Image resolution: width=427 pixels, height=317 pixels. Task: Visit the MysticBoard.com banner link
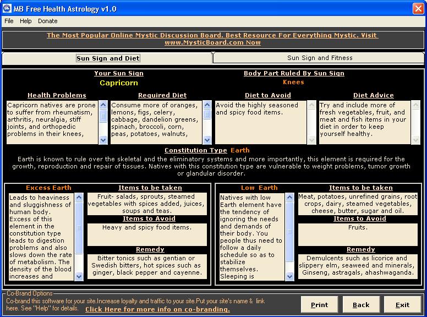pyautogui.click(x=212, y=39)
